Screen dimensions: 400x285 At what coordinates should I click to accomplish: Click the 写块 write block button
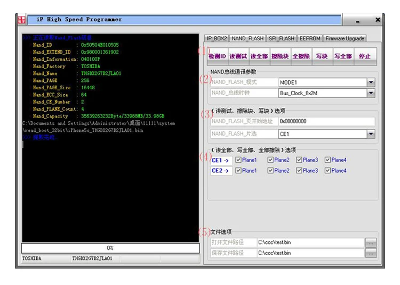[322, 56]
